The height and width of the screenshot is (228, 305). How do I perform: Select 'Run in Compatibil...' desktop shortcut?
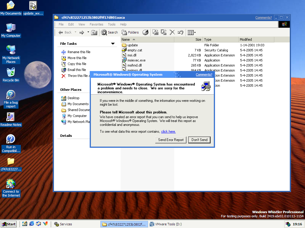tap(11, 143)
